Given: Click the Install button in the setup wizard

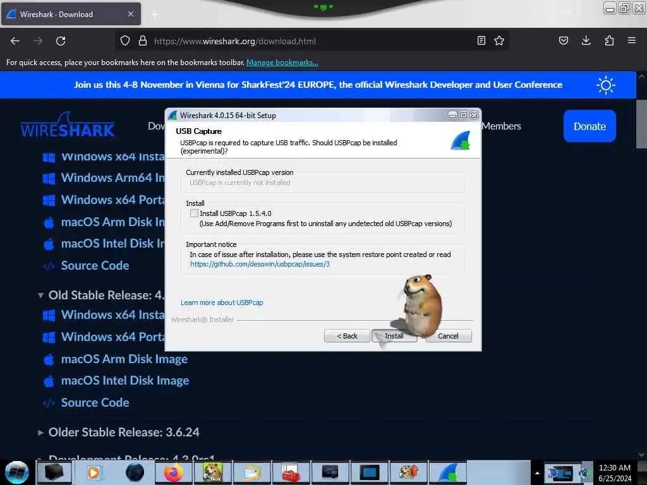Looking at the screenshot, I should click(x=394, y=336).
